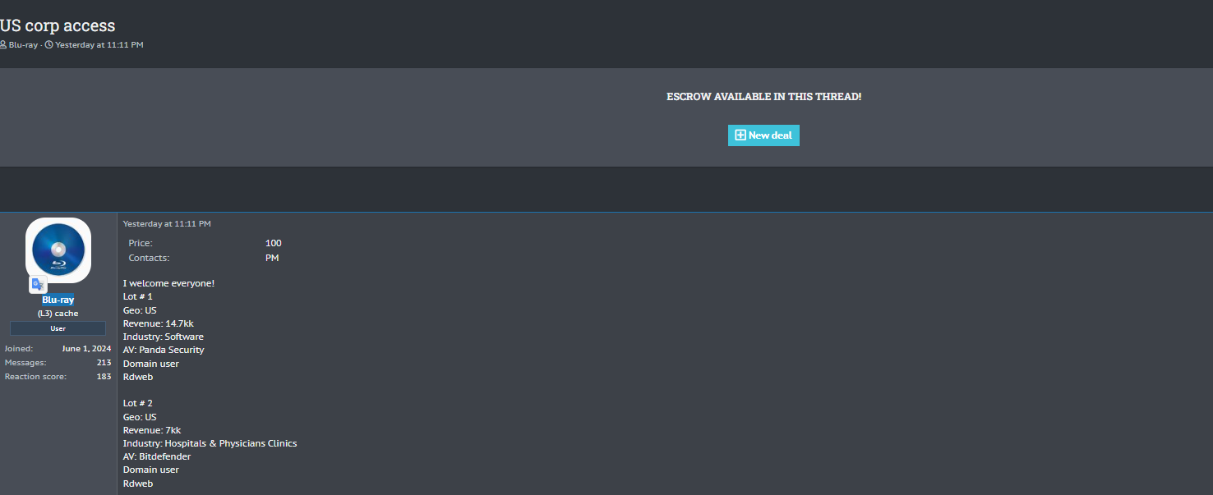The width and height of the screenshot is (1213, 495).
Task: Click the User role banner
Action: (58, 328)
